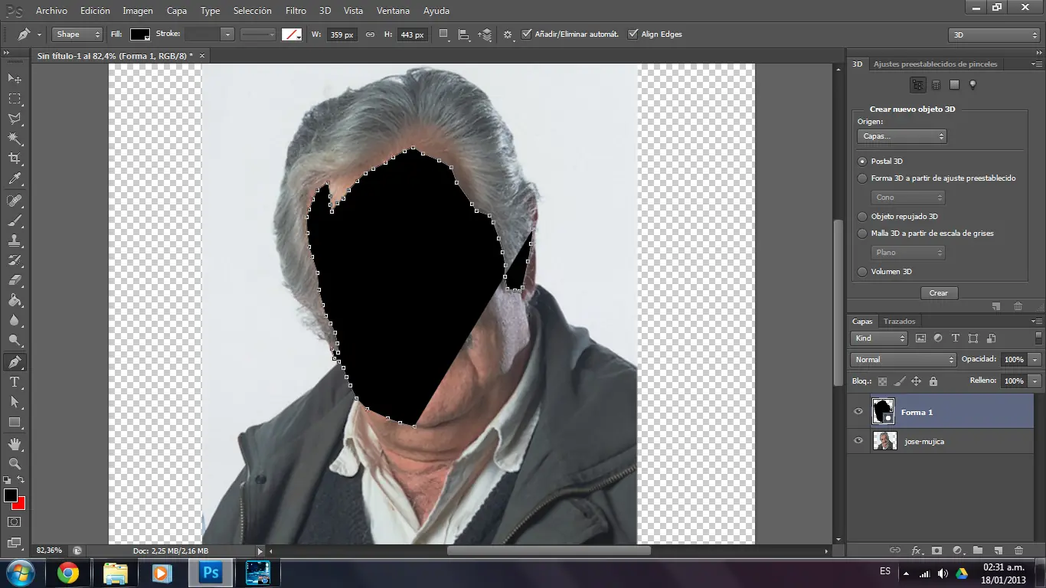Hide the Forma 1 layer
The height and width of the screenshot is (588, 1046).
[x=858, y=412]
